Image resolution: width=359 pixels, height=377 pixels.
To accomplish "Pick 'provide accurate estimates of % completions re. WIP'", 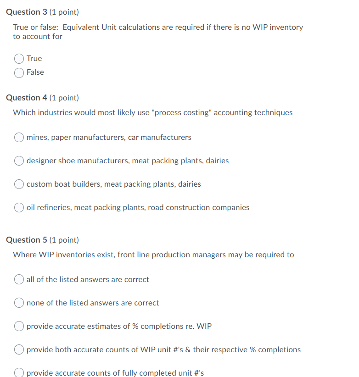I will 19,326.
